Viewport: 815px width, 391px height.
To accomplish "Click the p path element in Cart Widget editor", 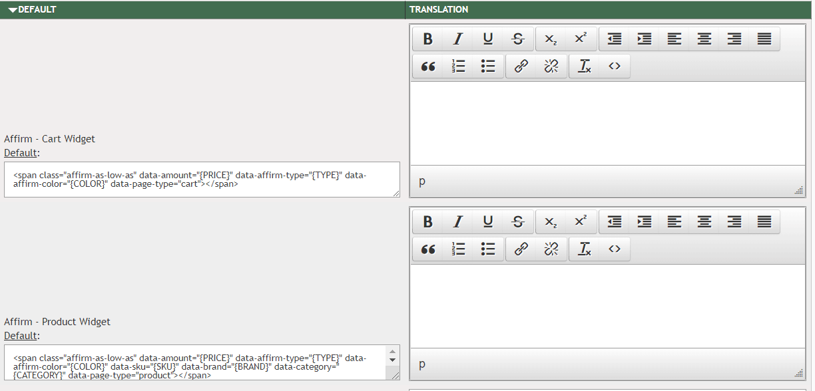I will (x=422, y=182).
